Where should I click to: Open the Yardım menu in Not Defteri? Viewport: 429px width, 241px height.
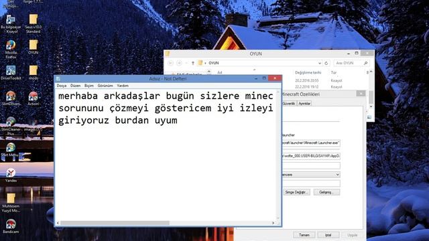123,86
